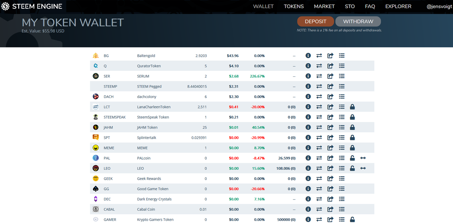Click the 2,511 LCT balance
Viewport: 453px width, 224px height.
click(x=202, y=107)
